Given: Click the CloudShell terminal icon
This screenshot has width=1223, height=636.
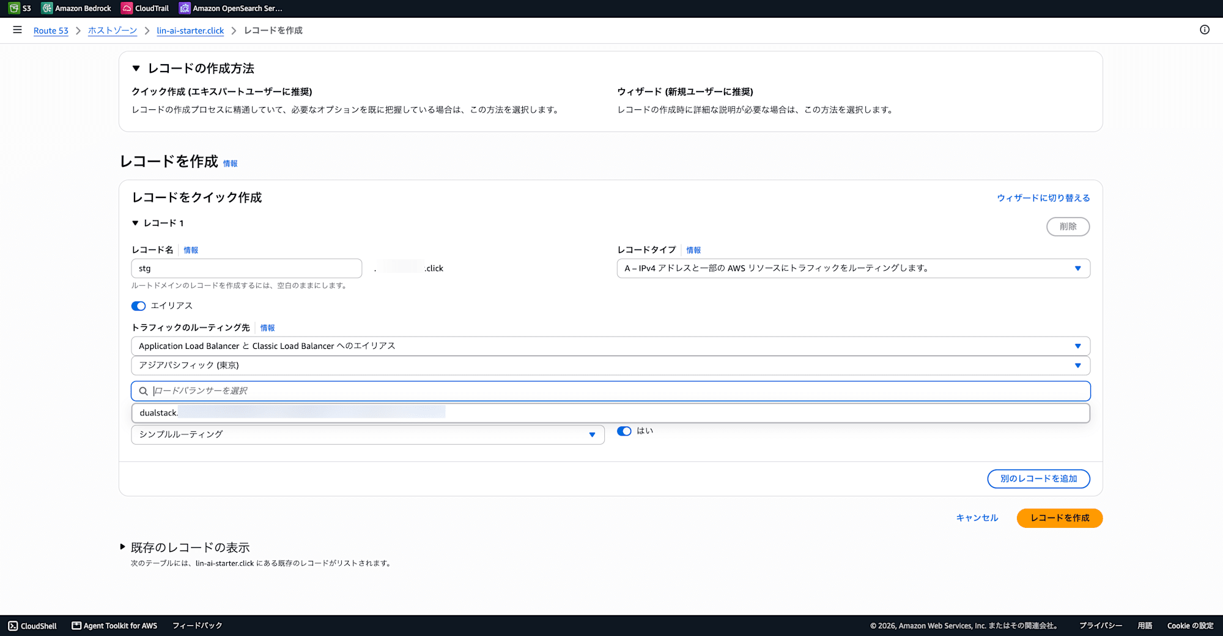Looking at the screenshot, I should click(x=13, y=626).
